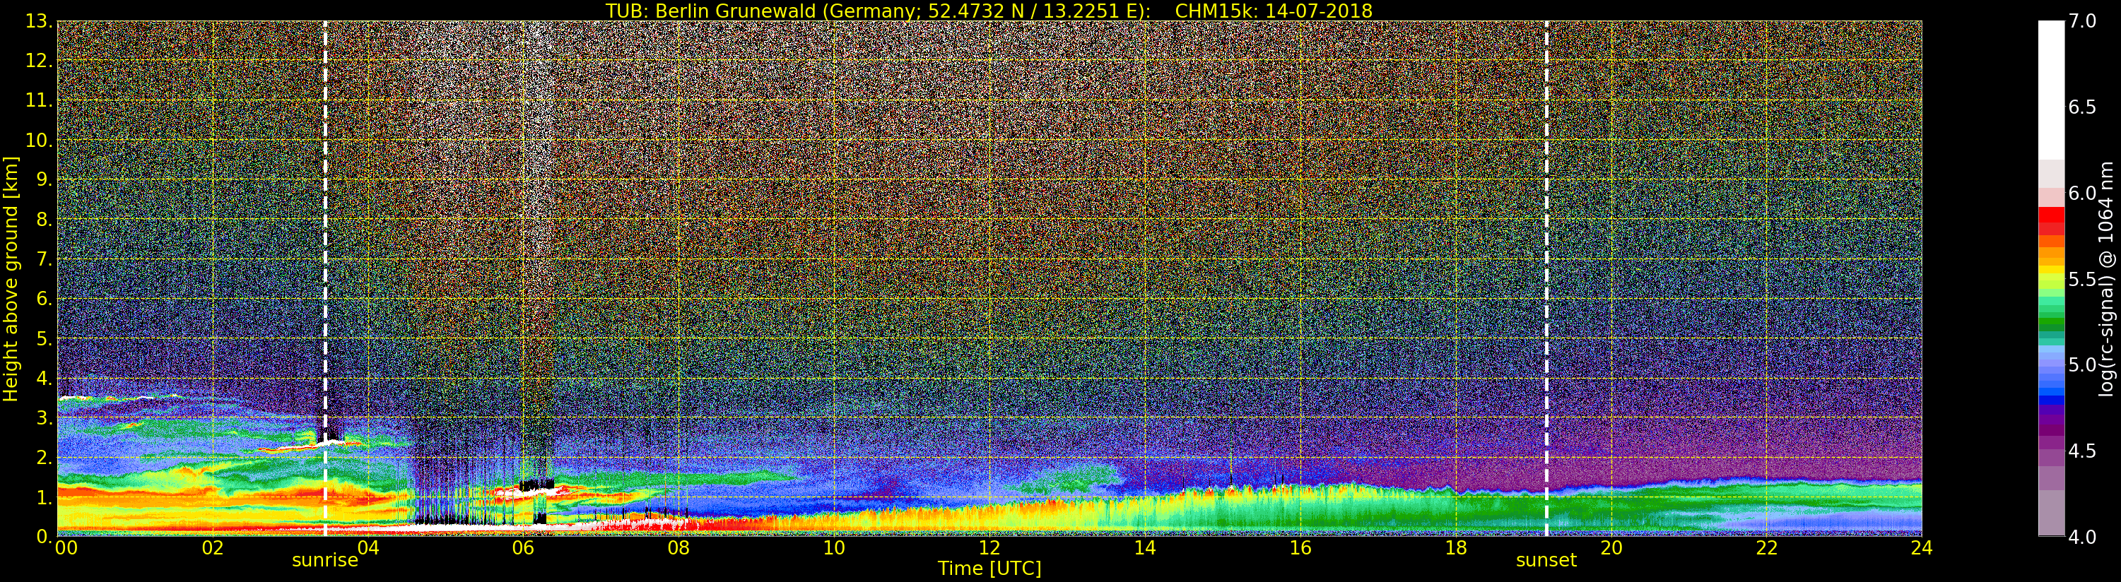The height and width of the screenshot is (582, 2121).
Task: Click the height tick label '3.'
Action: (x=45, y=417)
